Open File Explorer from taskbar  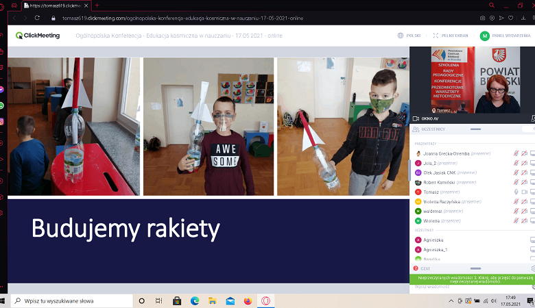(x=212, y=301)
